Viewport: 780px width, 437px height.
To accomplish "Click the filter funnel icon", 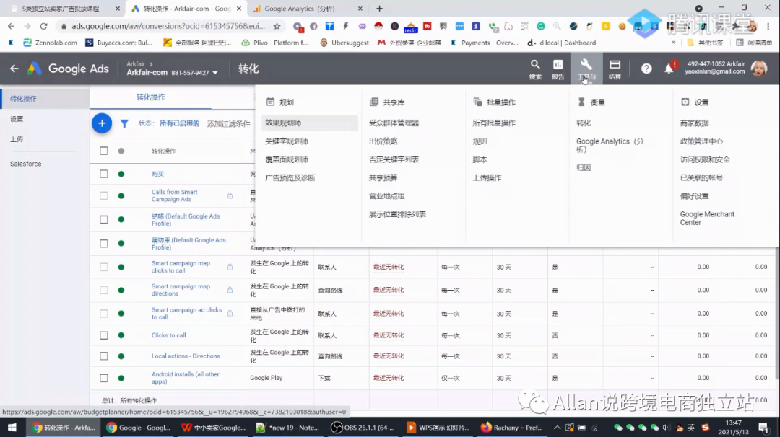I will tap(124, 123).
